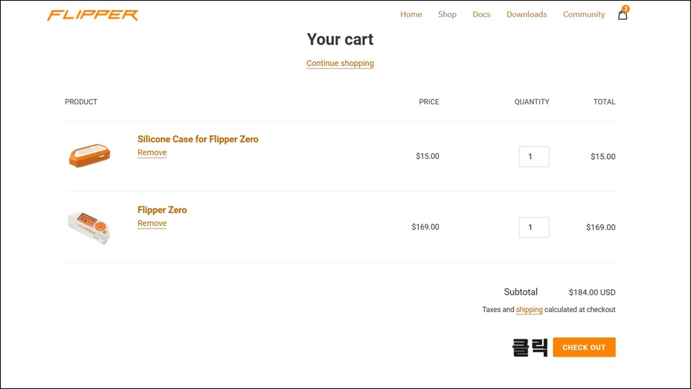Image resolution: width=691 pixels, height=389 pixels.
Task: Click the Flipper Zero $169.00 total
Action: (600, 227)
